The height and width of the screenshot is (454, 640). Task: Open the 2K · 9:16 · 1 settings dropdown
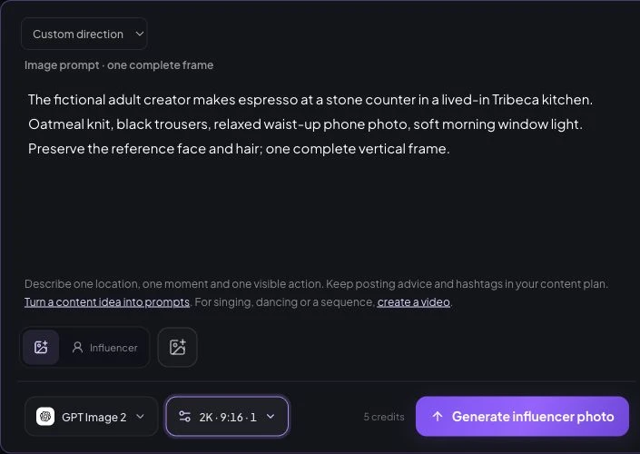227,417
